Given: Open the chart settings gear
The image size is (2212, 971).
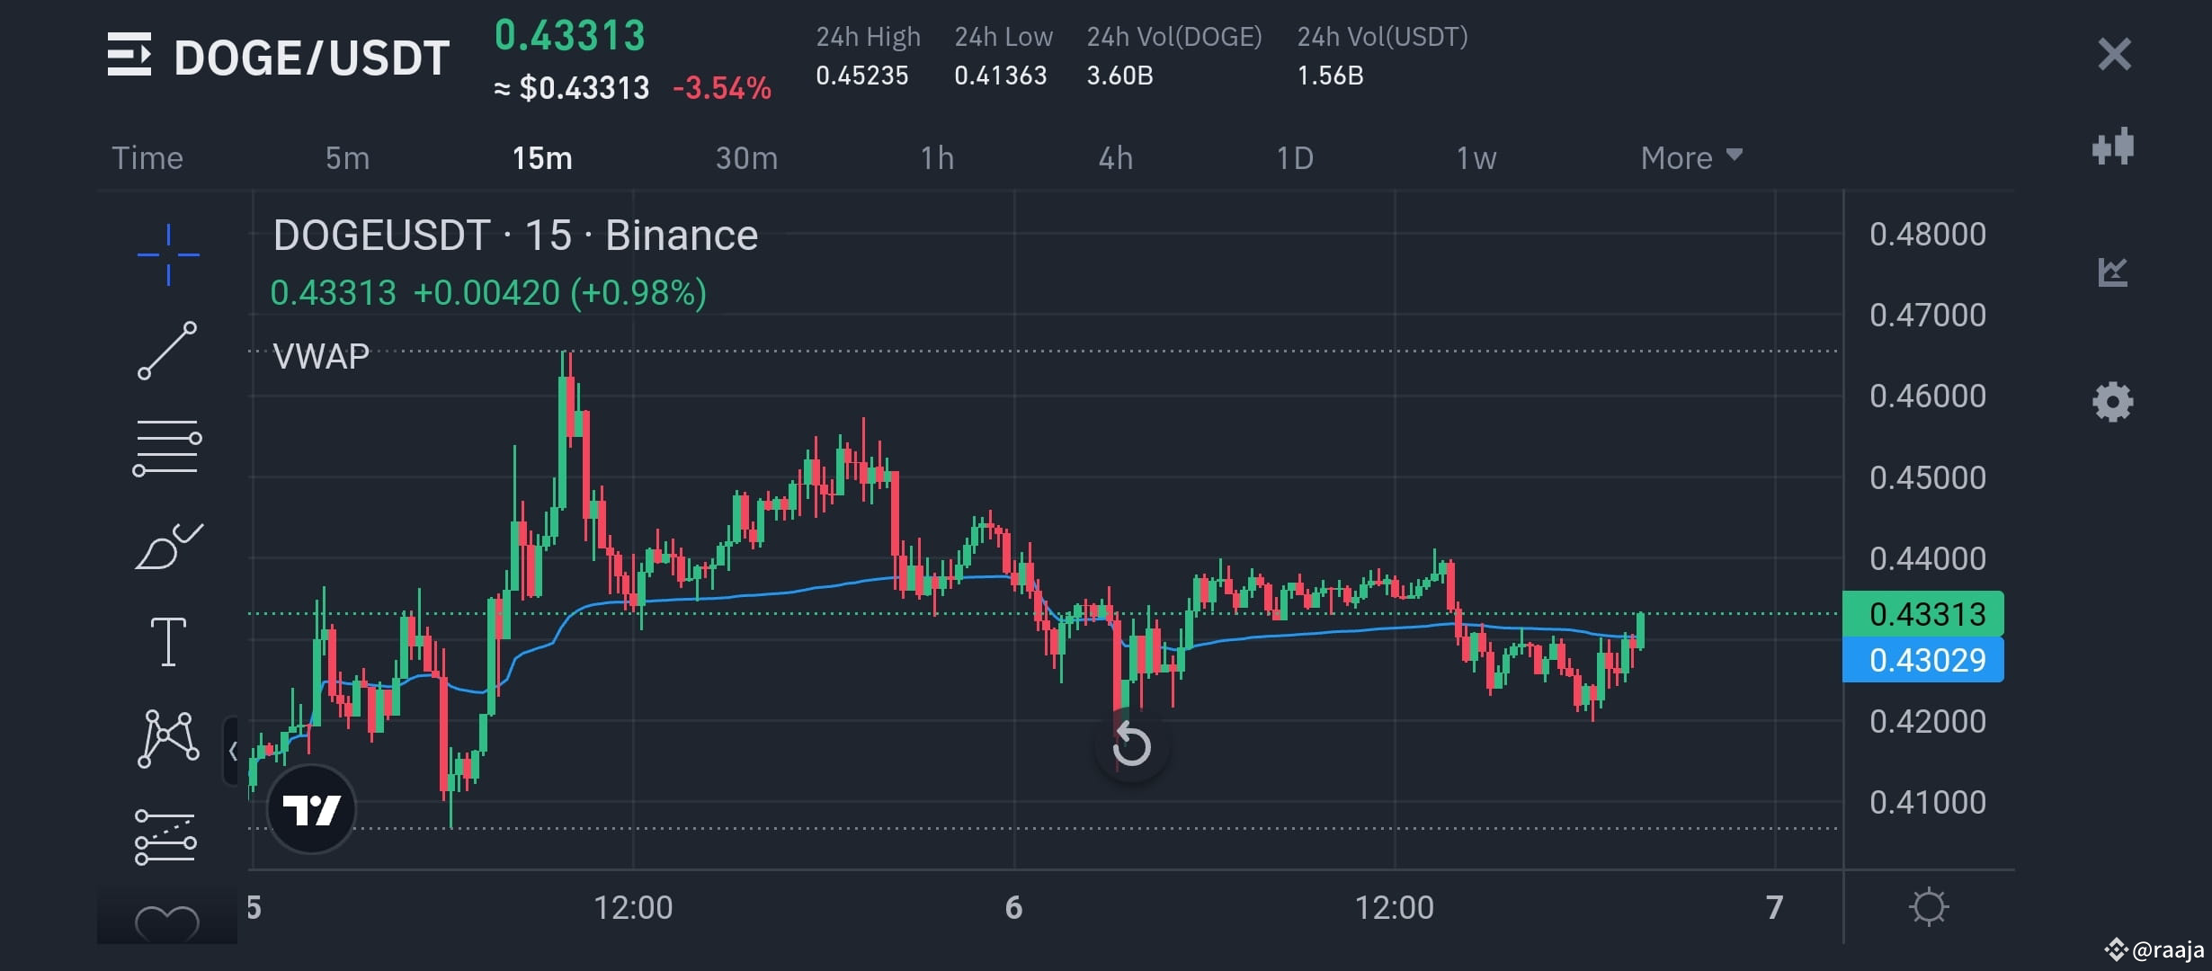Looking at the screenshot, I should click(x=2113, y=400).
